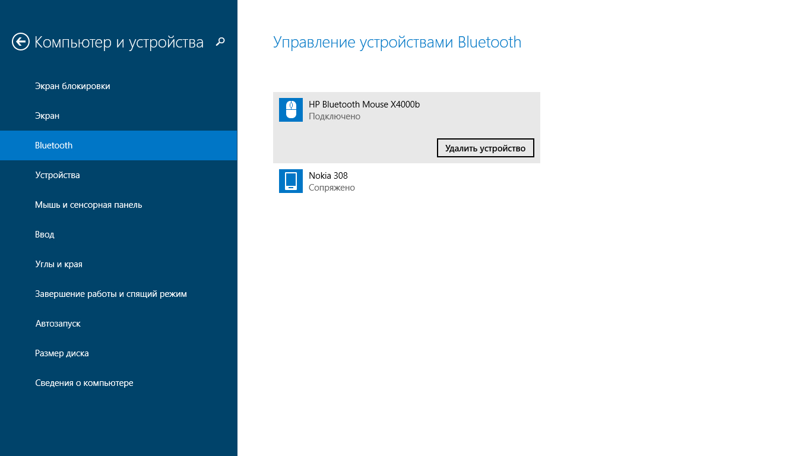Go to Автозапуск settings
The height and width of the screenshot is (456, 811).
[x=58, y=324]
